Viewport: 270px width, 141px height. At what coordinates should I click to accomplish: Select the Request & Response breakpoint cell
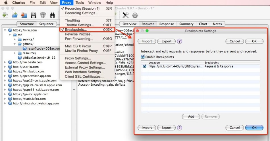(x=232, y=66)
